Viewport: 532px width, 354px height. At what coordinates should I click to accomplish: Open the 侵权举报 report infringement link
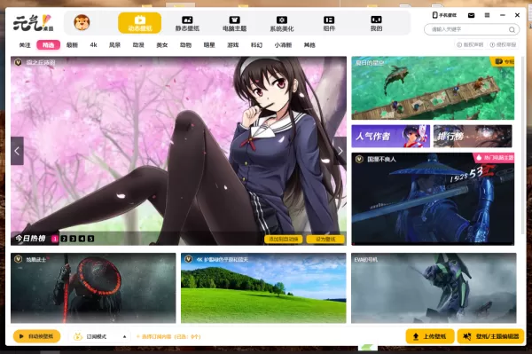click(x=503, y=44)
